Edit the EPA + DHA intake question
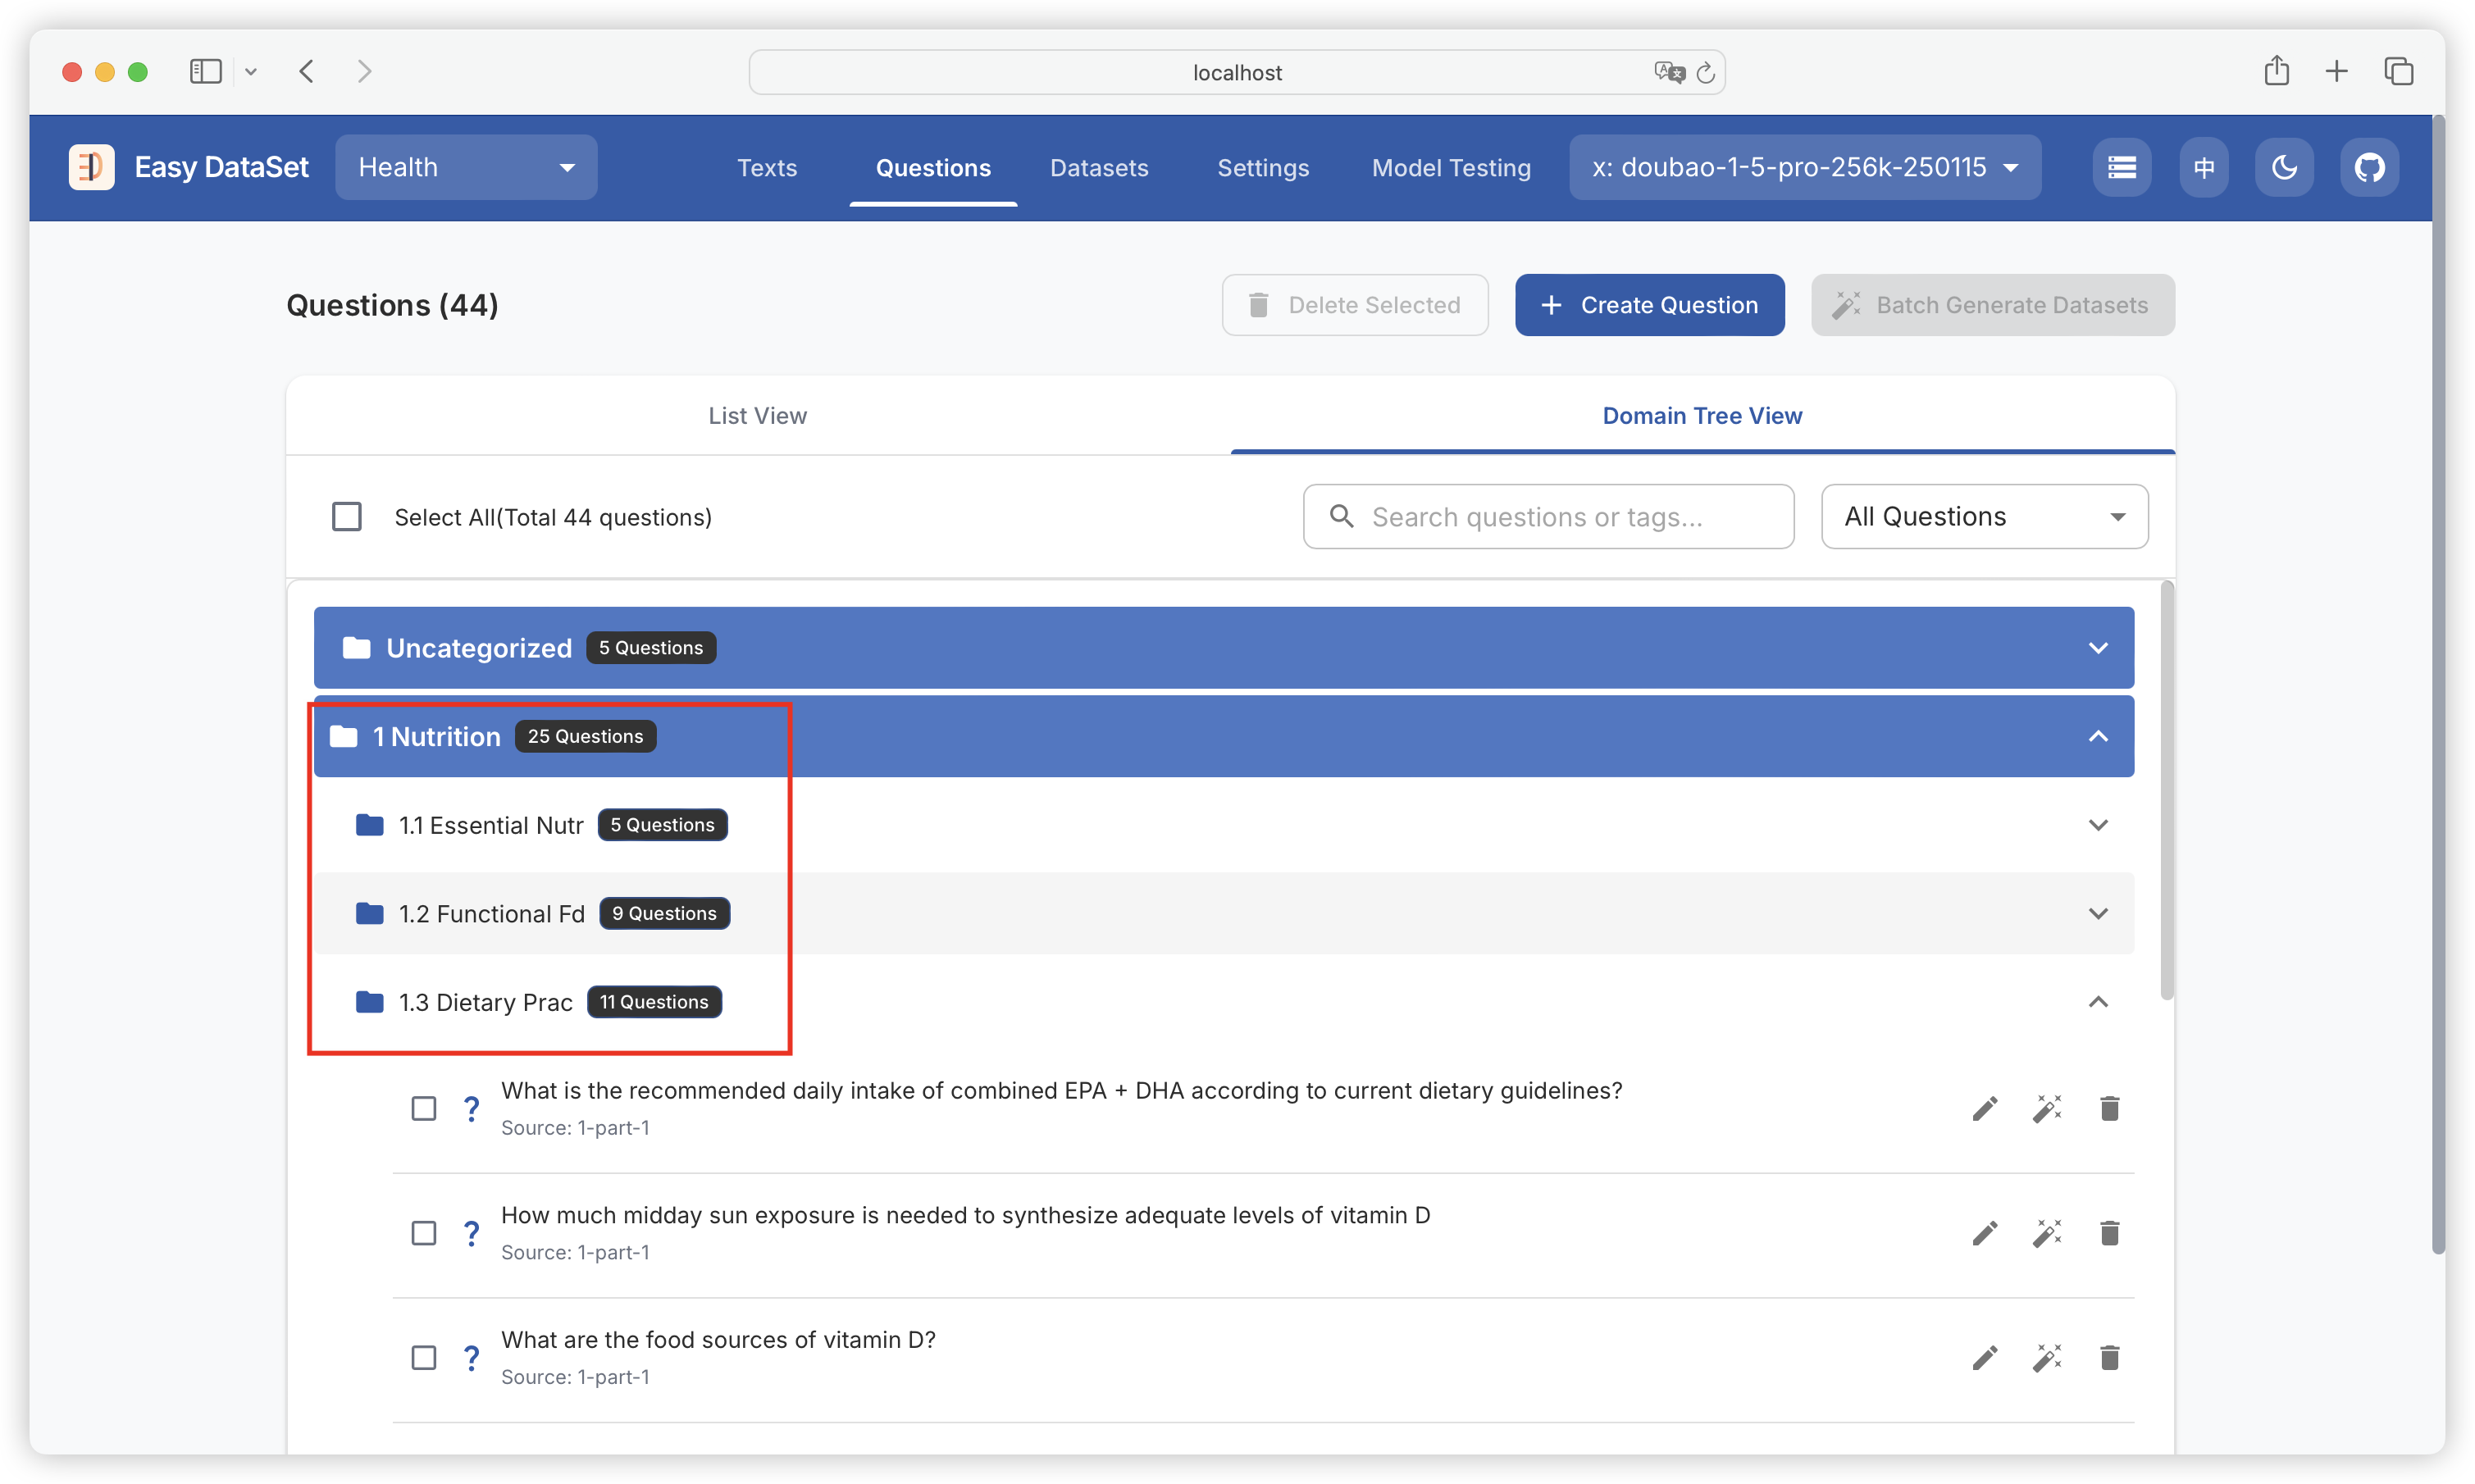This screenshot has height=1484, width=2475. 1984,1108
